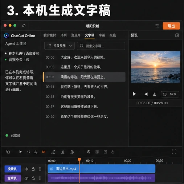Lock the video track
This screenshot has width=184, height=184.
[33, 169]
